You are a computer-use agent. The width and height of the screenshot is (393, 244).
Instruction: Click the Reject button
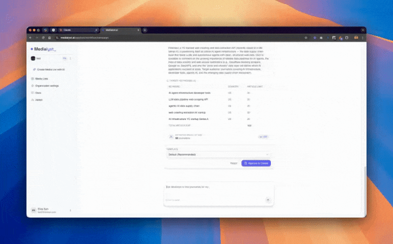coord(234,163)
